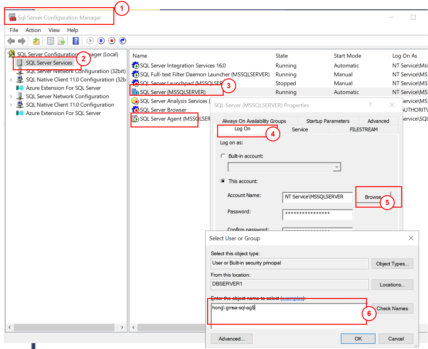Switch to the Startup Parameters tab
Image resolution: width=428 pixels, height=349 pixels.
[x=328, y=121]
